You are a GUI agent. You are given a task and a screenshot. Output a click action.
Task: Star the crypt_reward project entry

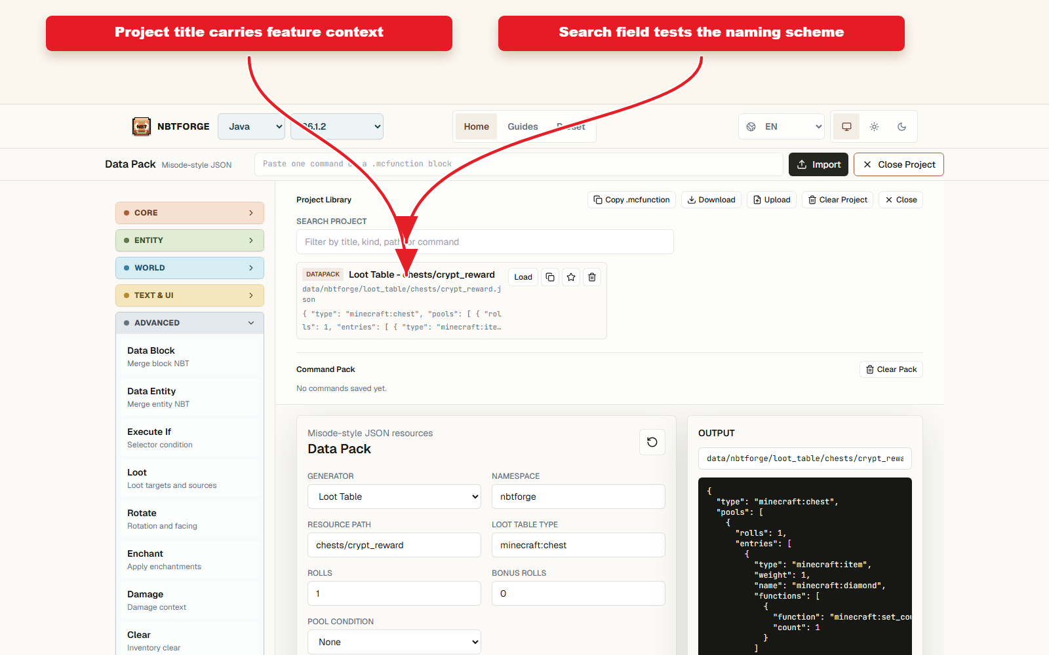tap(571, 277)
